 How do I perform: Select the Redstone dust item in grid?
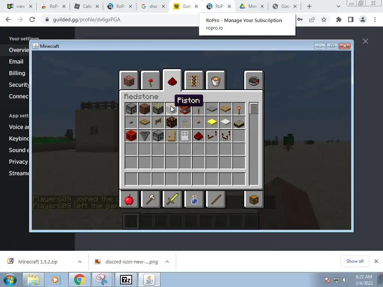click(x=198, y=136)
